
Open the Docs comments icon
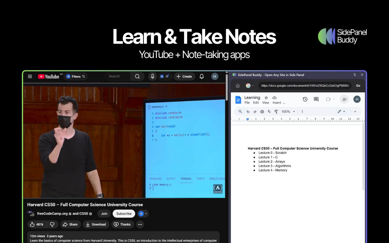[x=316, y=99]
